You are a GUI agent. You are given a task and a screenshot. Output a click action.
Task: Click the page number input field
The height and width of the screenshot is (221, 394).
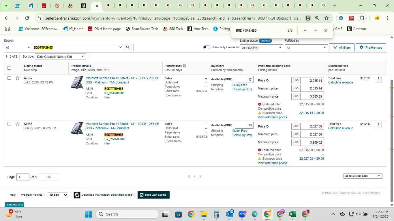pyautogui.click(x=23, y=177)
